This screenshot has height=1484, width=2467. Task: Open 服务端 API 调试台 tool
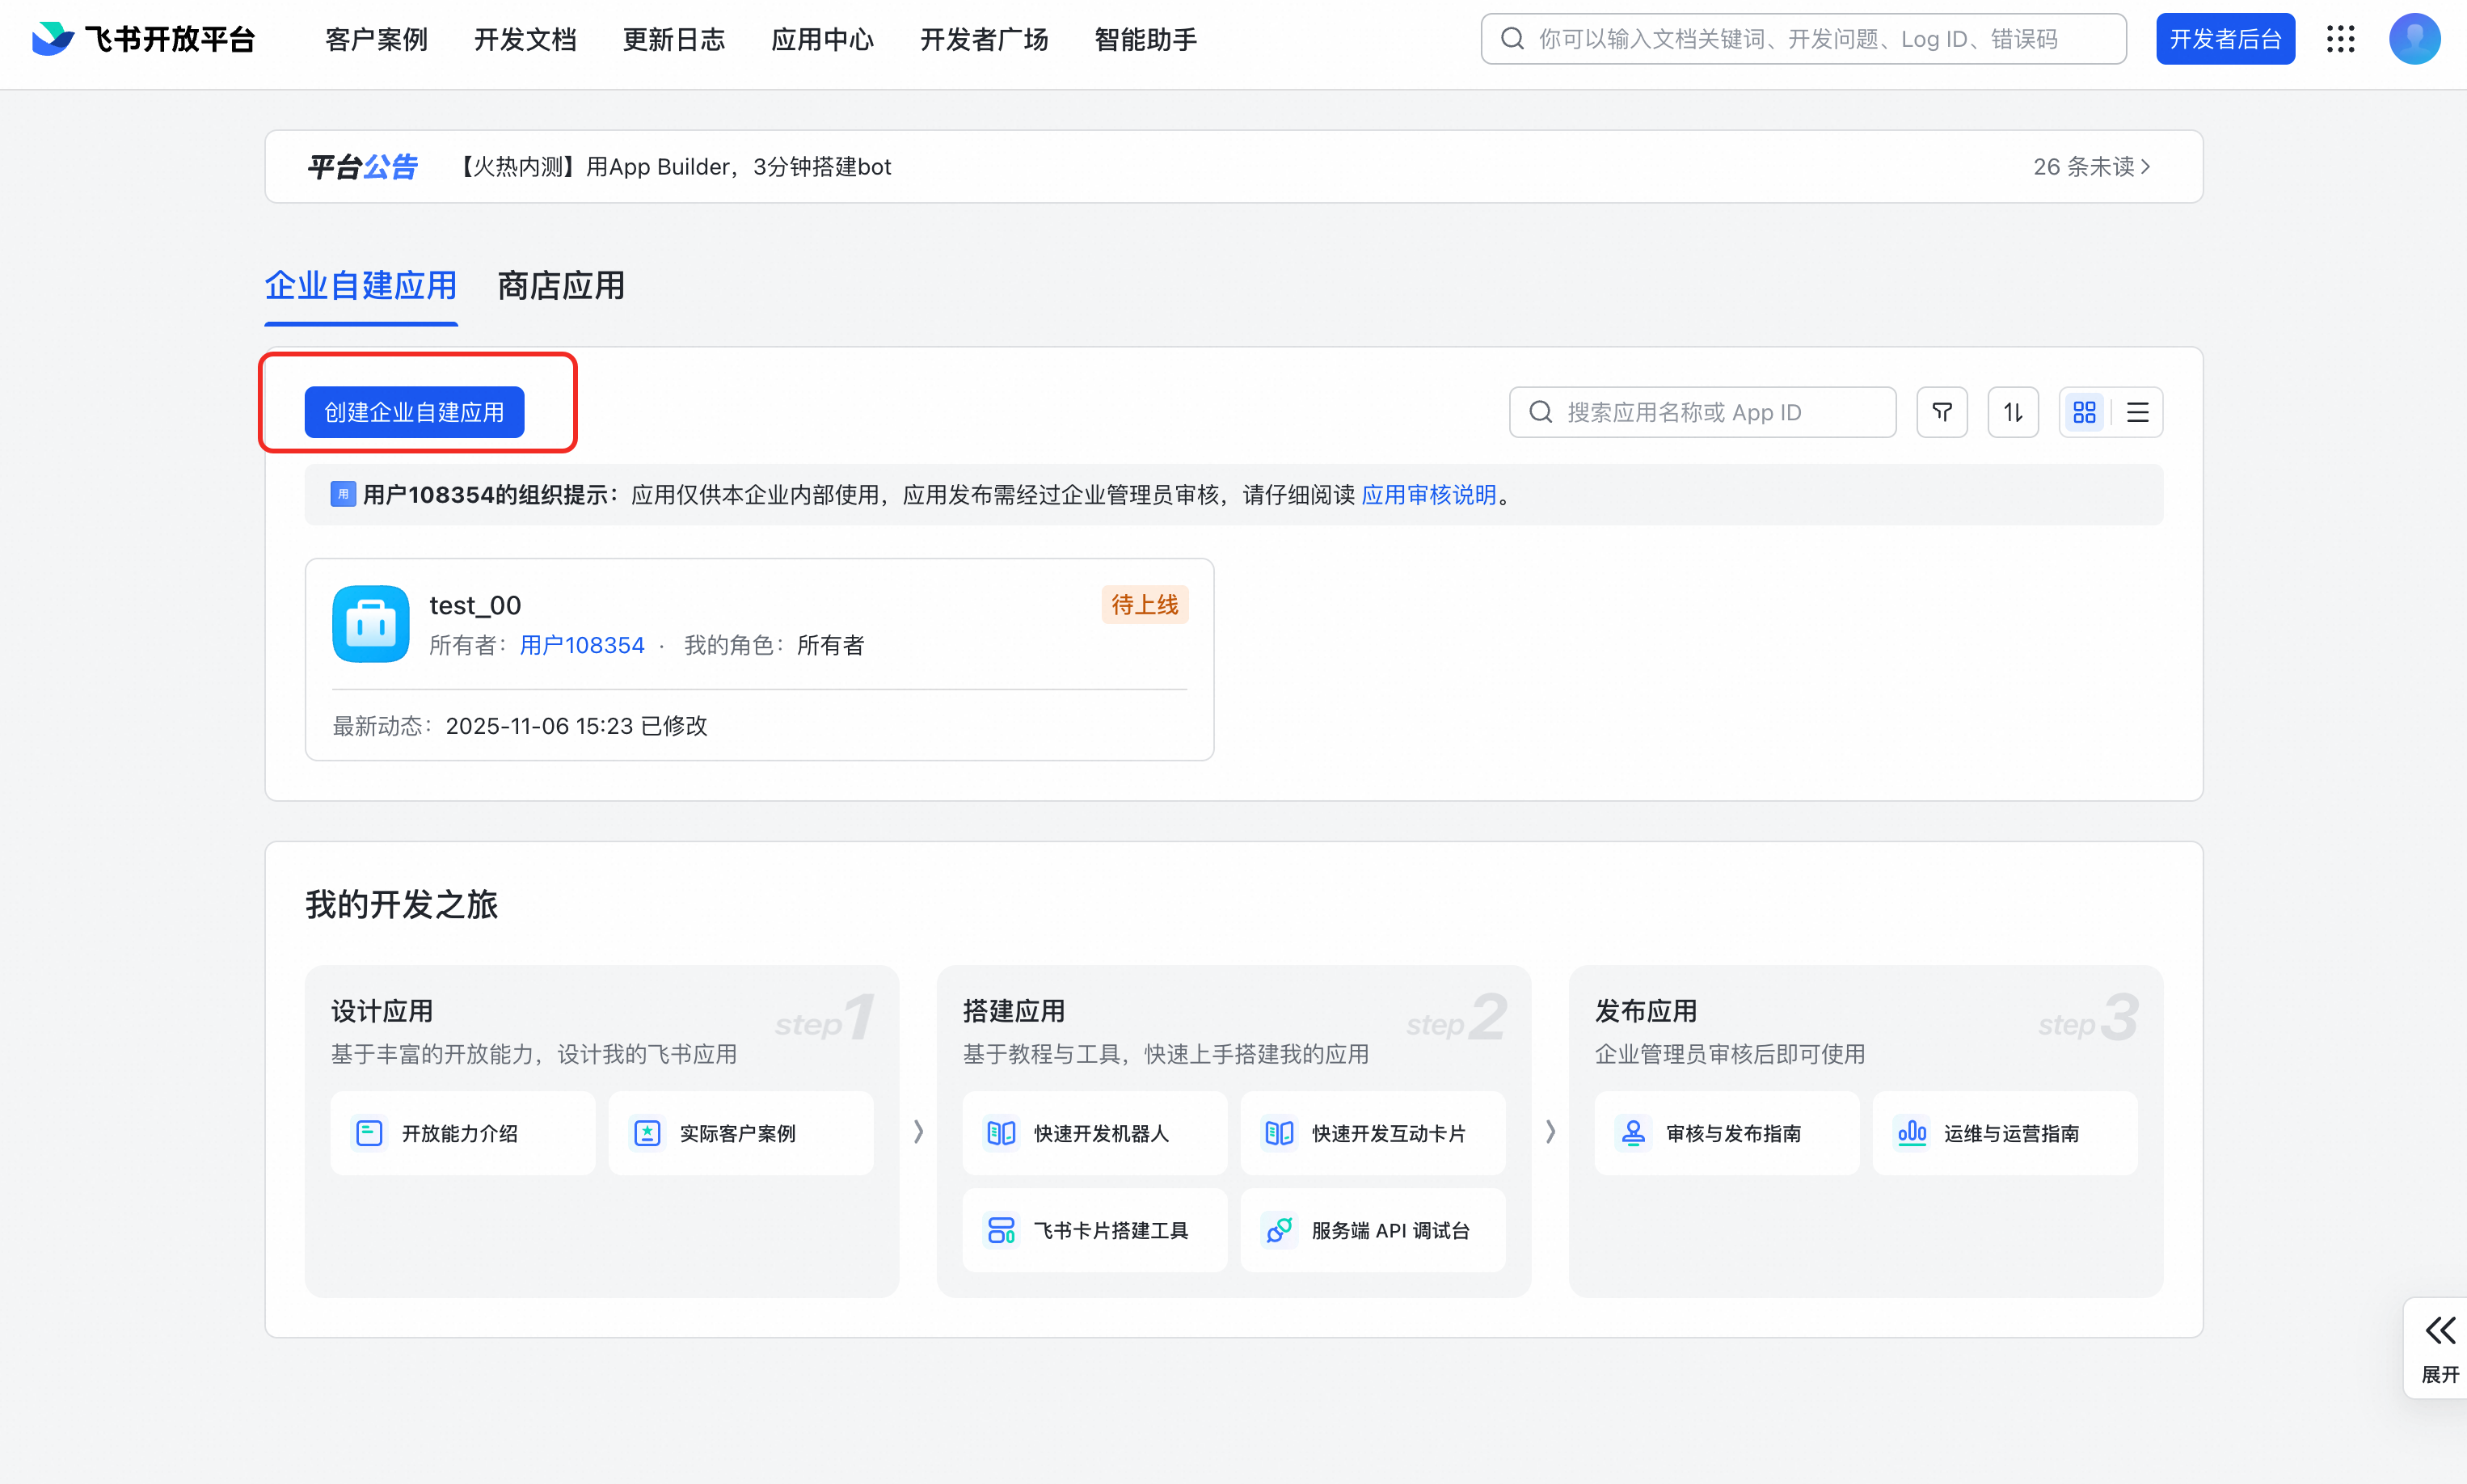click(x=1372, y=1230)
